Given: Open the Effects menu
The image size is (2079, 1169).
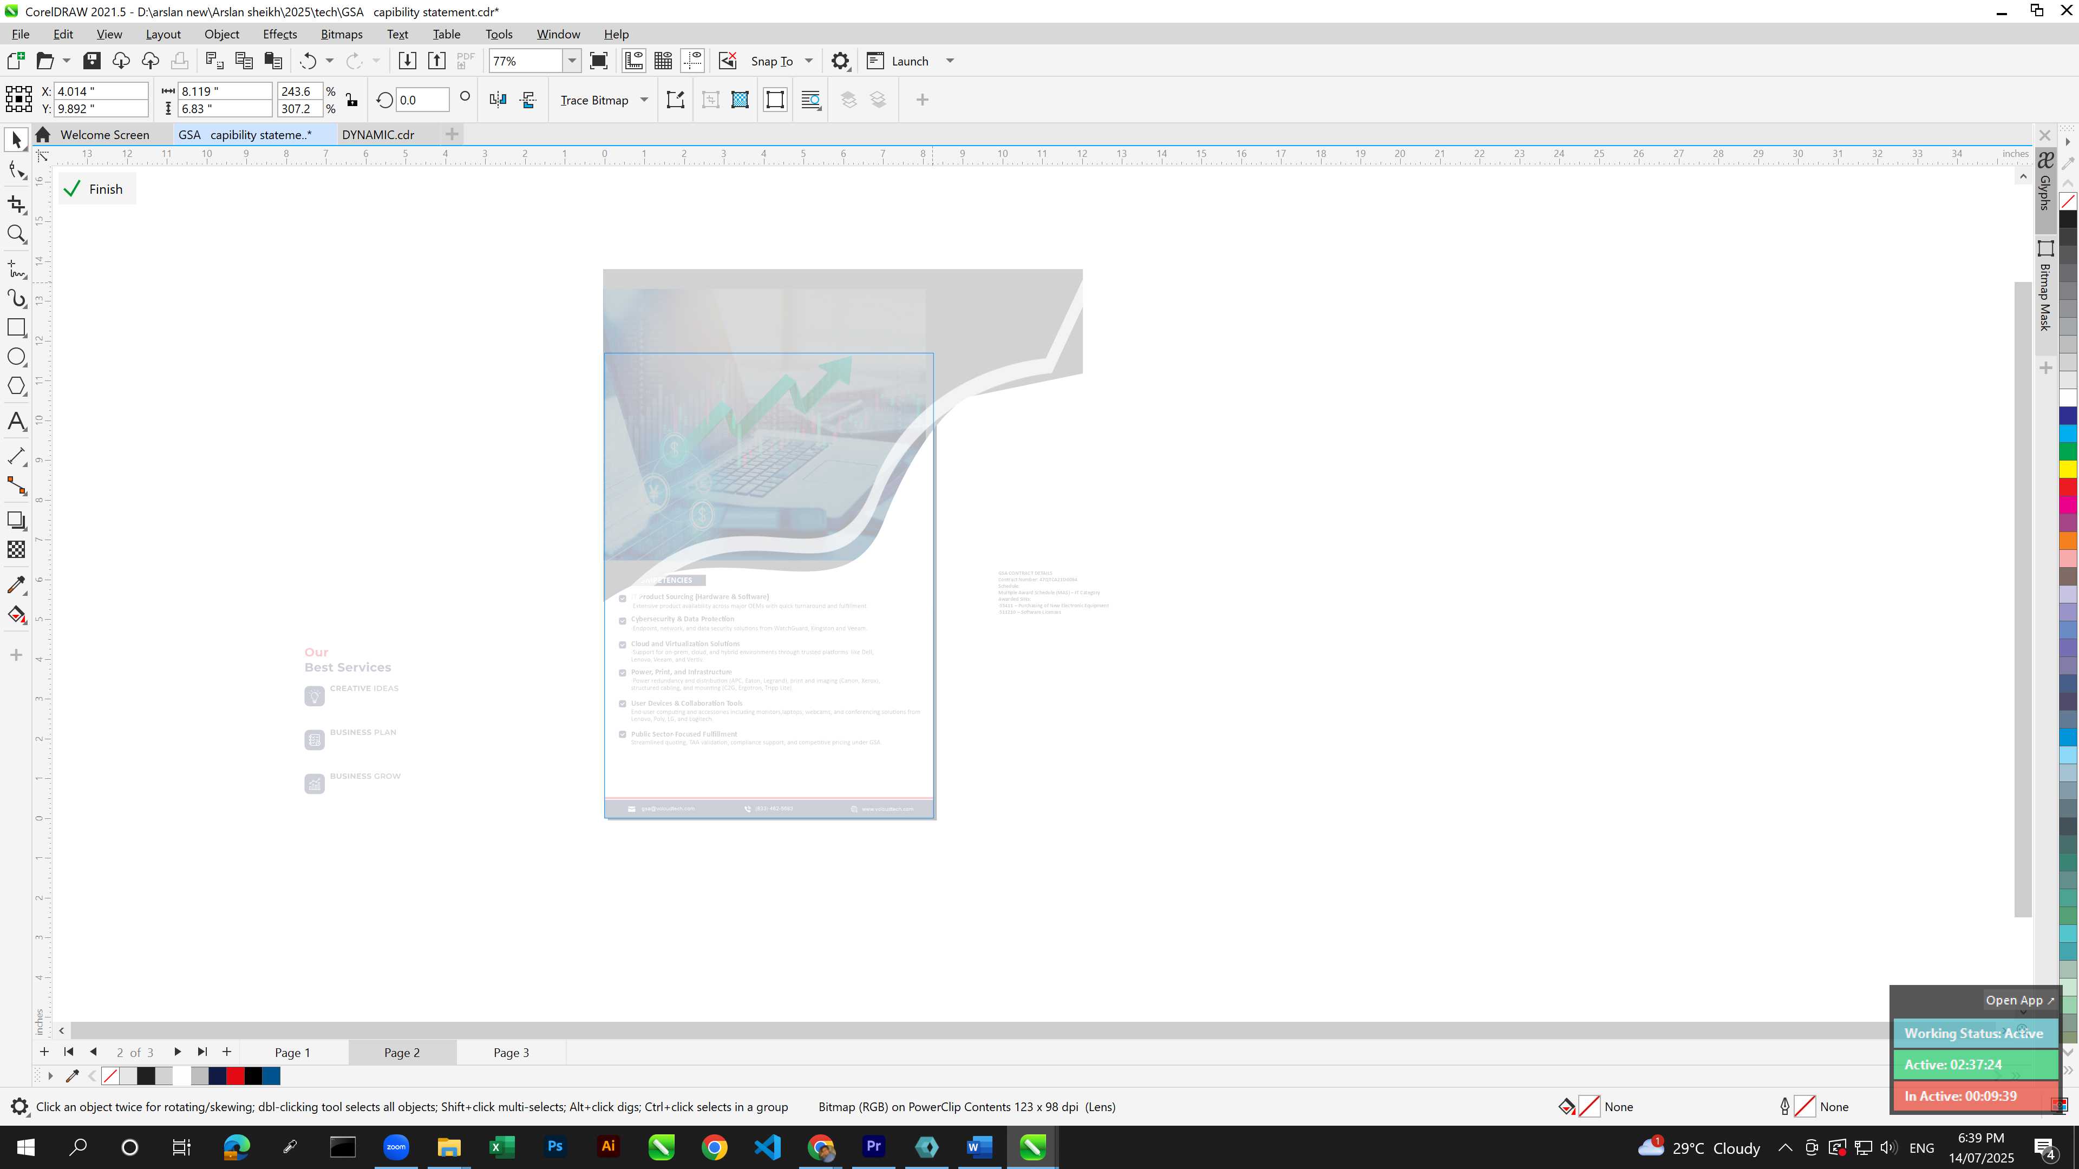Looking at the screenshot, I should (279, 34).
